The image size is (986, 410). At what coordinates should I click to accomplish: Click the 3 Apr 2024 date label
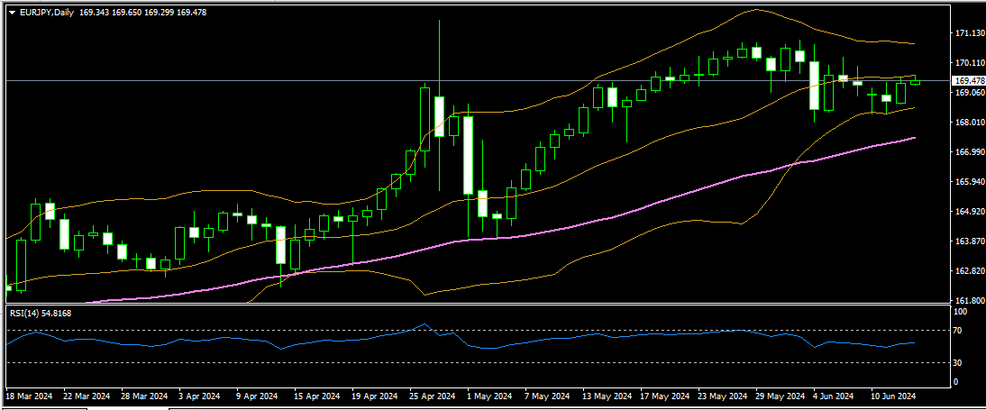pos(198,396)
